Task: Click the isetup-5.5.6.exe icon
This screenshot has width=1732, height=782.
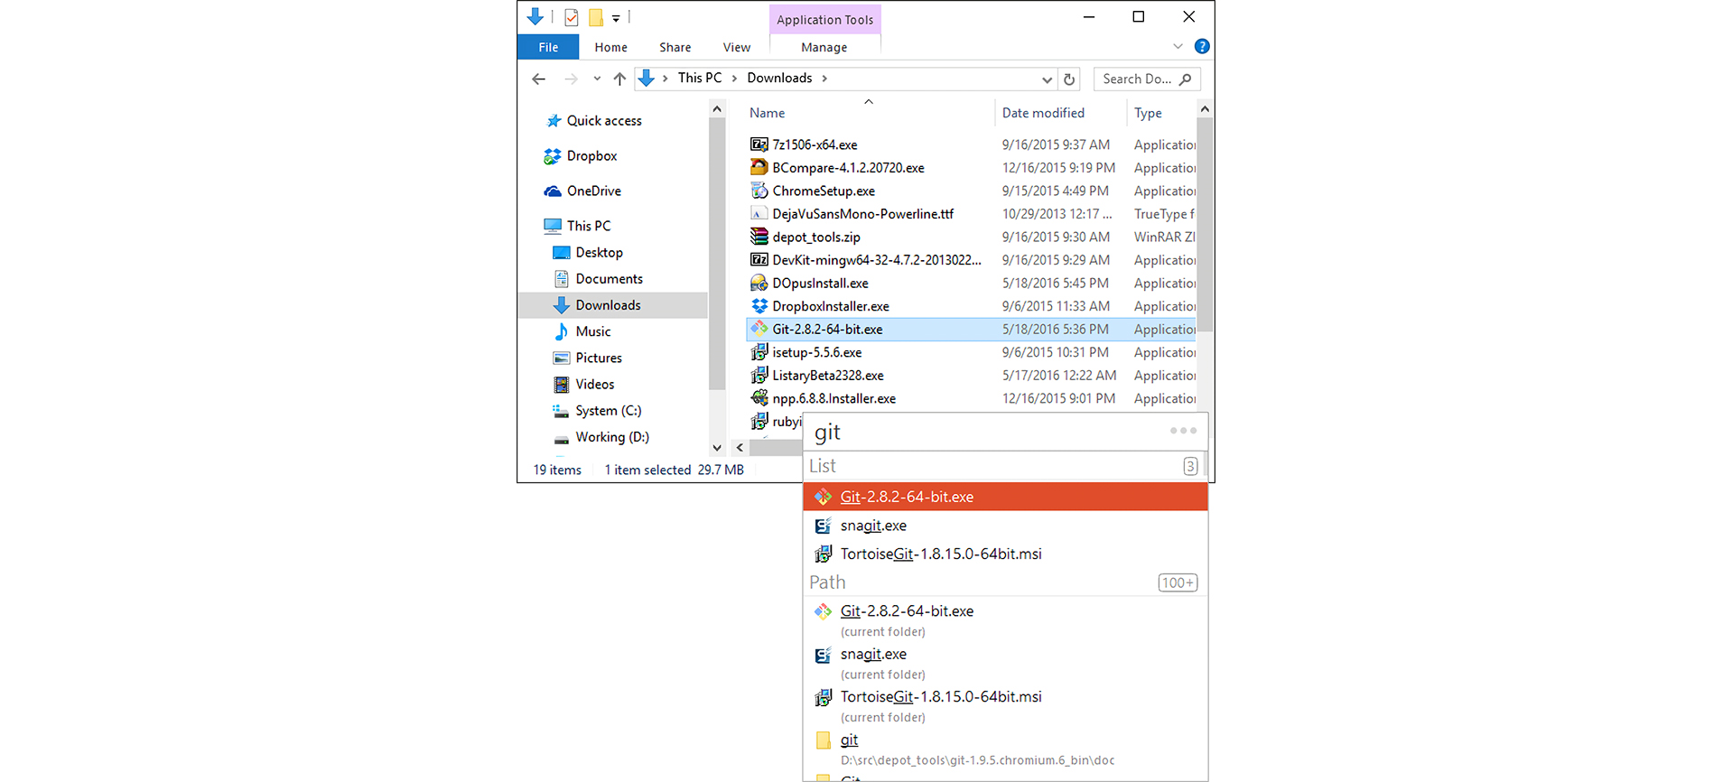Action: coord(759,352)
